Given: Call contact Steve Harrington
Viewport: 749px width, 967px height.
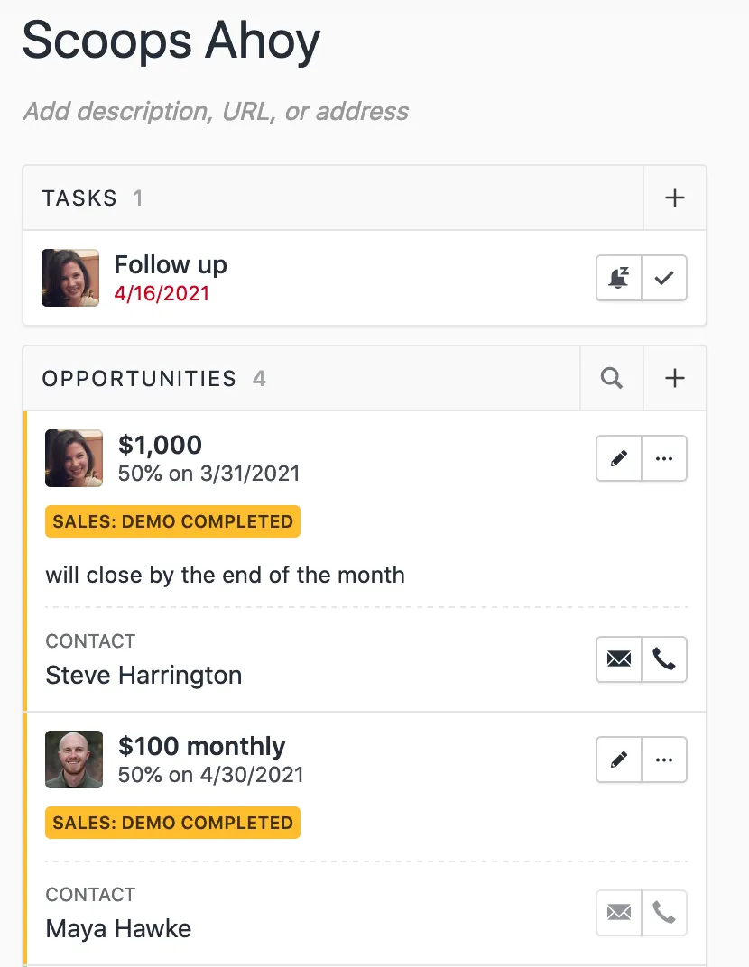Looking at the screenshot, I should point(664,659).
